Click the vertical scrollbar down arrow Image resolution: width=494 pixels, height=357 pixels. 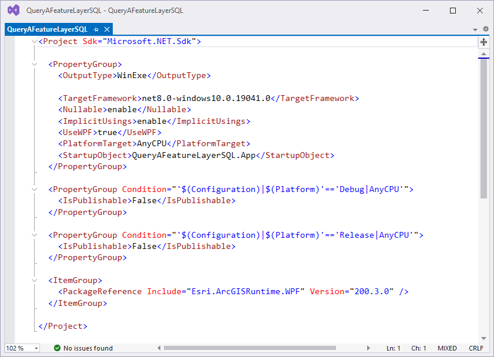(483, 338)
